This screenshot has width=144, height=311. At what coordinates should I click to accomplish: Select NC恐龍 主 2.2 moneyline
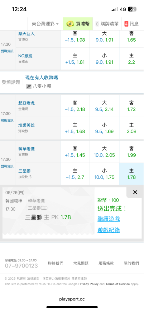click(x=131, y=59)
